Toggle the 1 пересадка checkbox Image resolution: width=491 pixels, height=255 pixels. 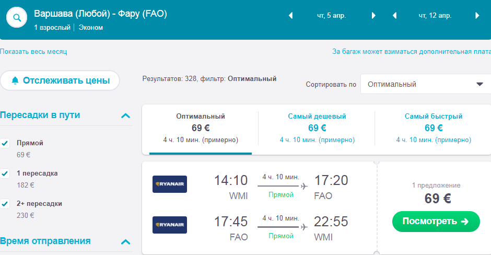pyautogui.click(x=5, y=173)
